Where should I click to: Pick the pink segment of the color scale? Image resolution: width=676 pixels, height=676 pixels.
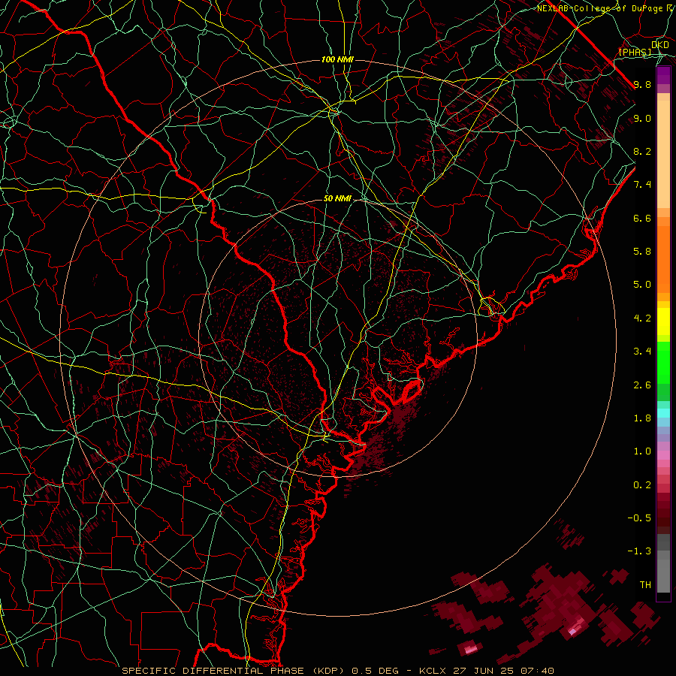(663, 455)
